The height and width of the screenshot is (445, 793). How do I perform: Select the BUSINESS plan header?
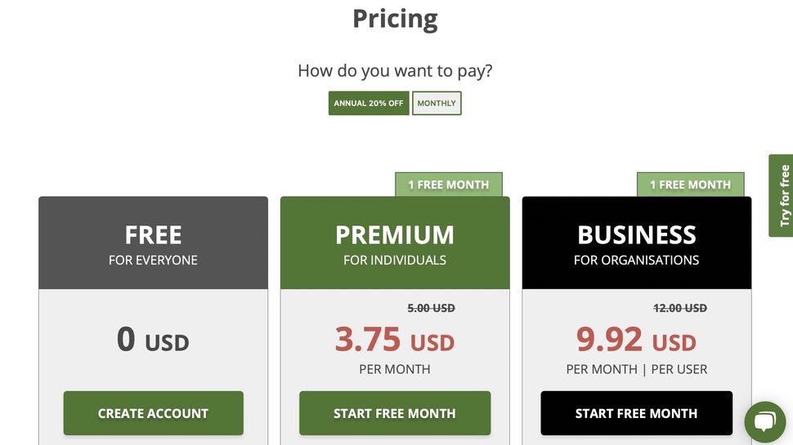tap(637, 243)
